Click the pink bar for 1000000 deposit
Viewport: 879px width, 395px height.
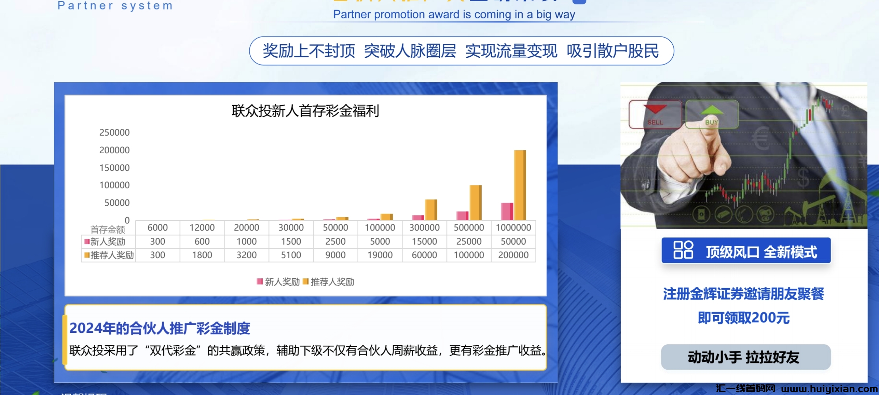click(507, 211)
